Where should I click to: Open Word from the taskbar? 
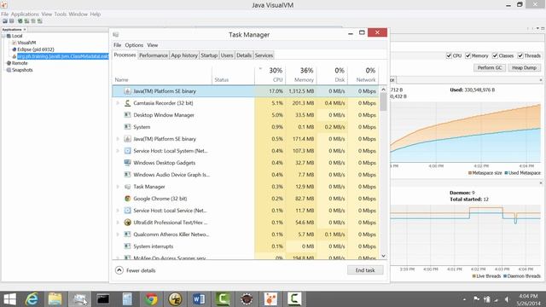199,299
